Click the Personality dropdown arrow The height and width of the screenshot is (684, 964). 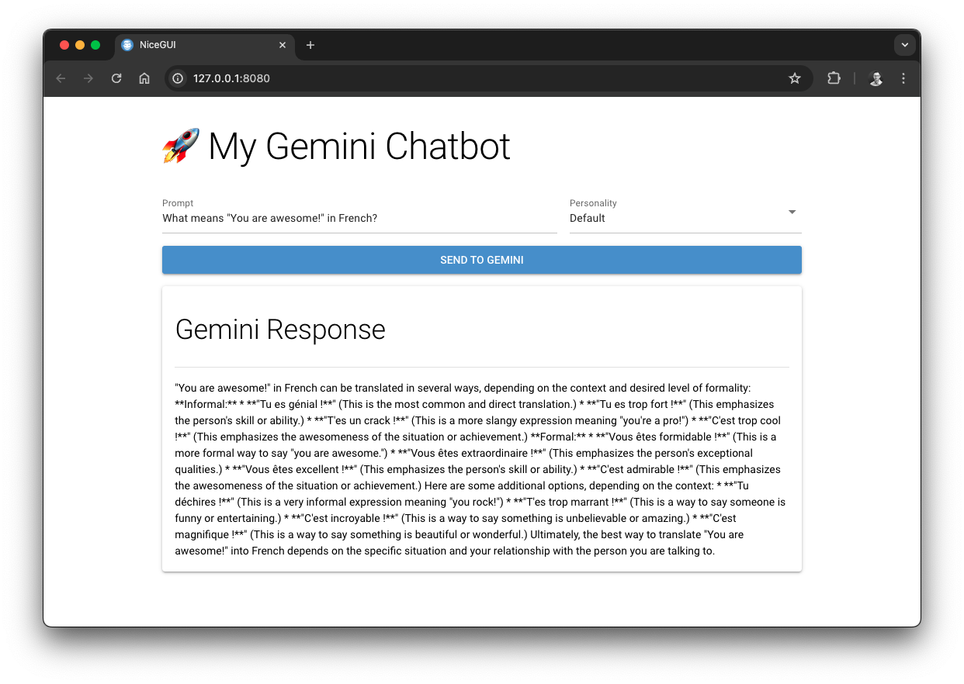pyautogui.click(x=792, y=212)
